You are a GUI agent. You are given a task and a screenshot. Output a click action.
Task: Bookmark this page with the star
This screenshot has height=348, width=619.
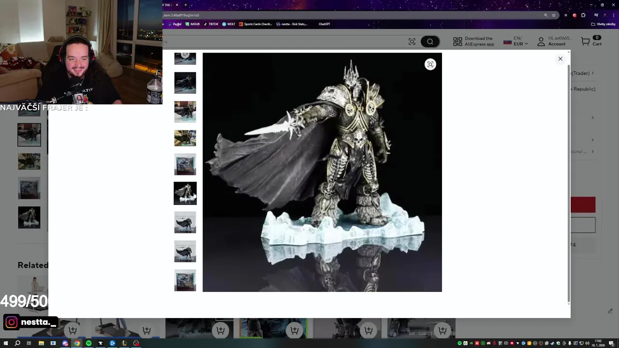554,15
